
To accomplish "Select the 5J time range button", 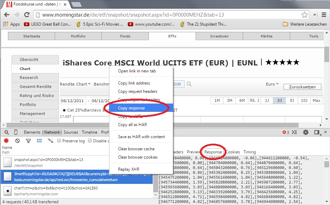I will click(x=292, y=100).
